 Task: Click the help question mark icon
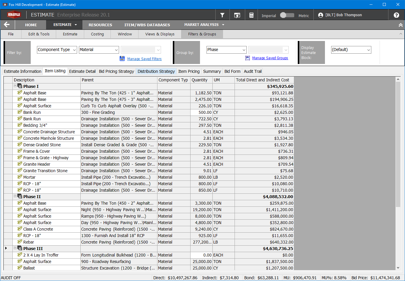(396, 15)
